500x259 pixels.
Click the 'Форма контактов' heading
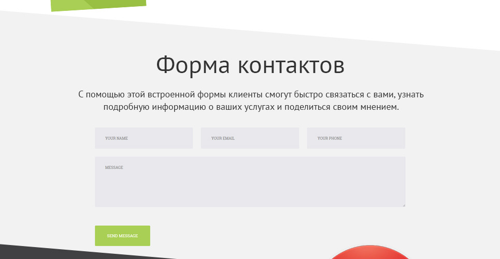250,65
